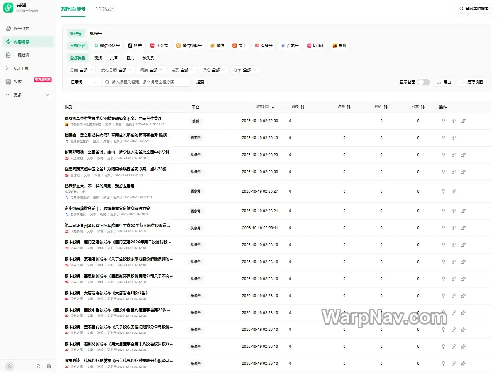Sort by 发布时间 using its arrow icon
498x373 pixels.
(273, 107)
